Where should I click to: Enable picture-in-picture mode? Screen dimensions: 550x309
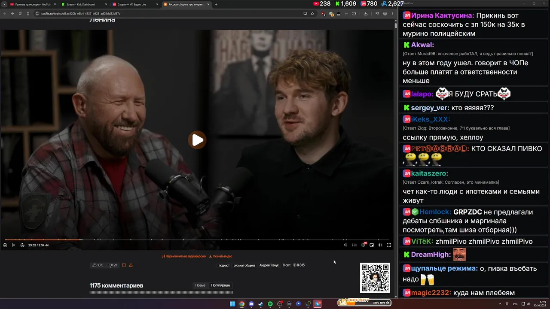point(372,245)
